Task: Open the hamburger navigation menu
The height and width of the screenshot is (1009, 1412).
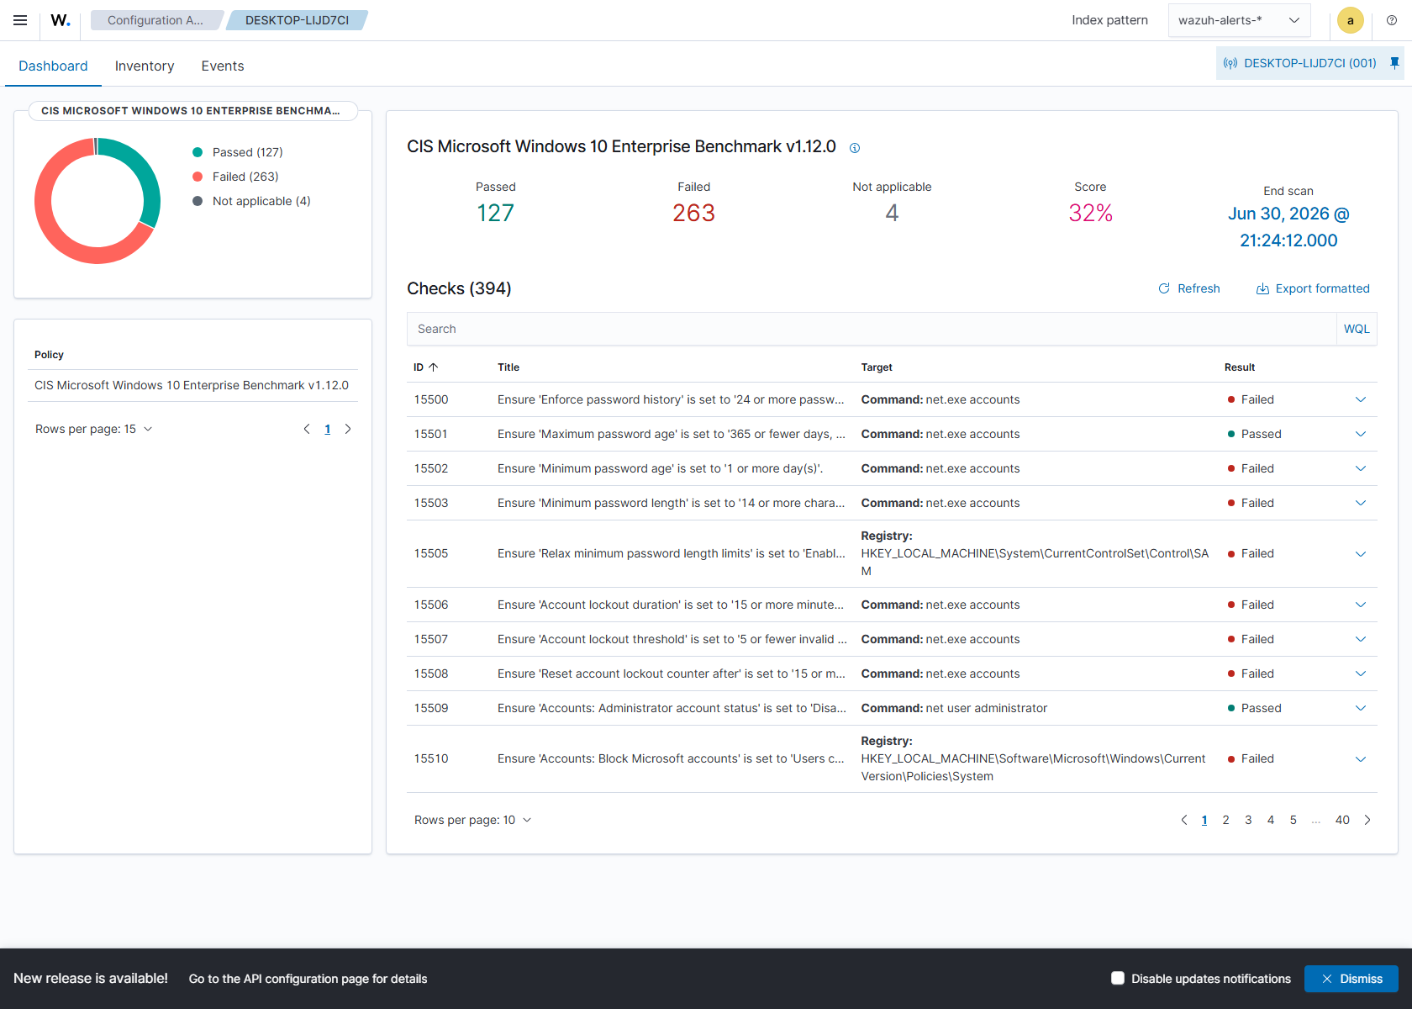Action: [20, 20]
